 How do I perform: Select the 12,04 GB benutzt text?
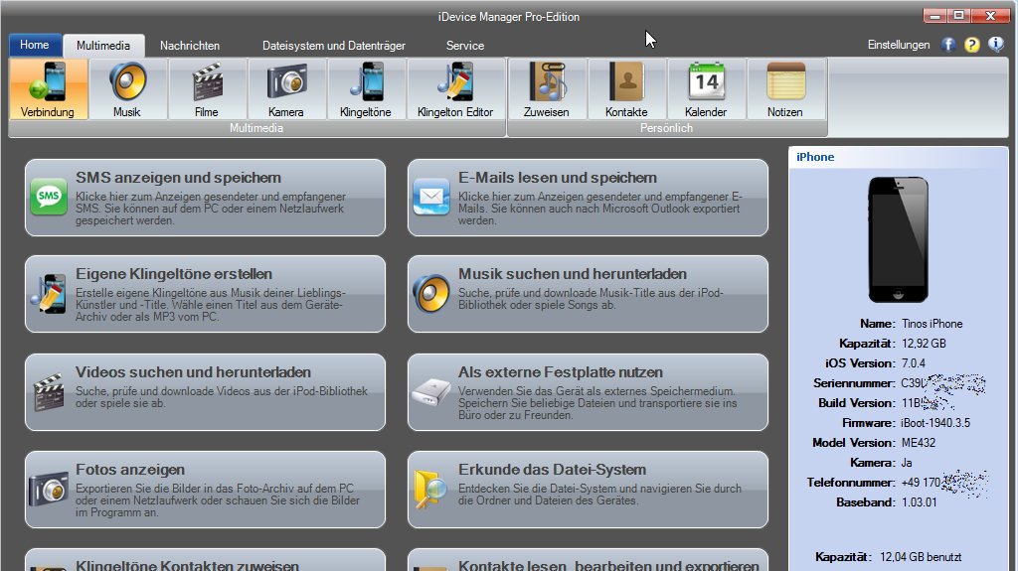(x=921, y=557)
